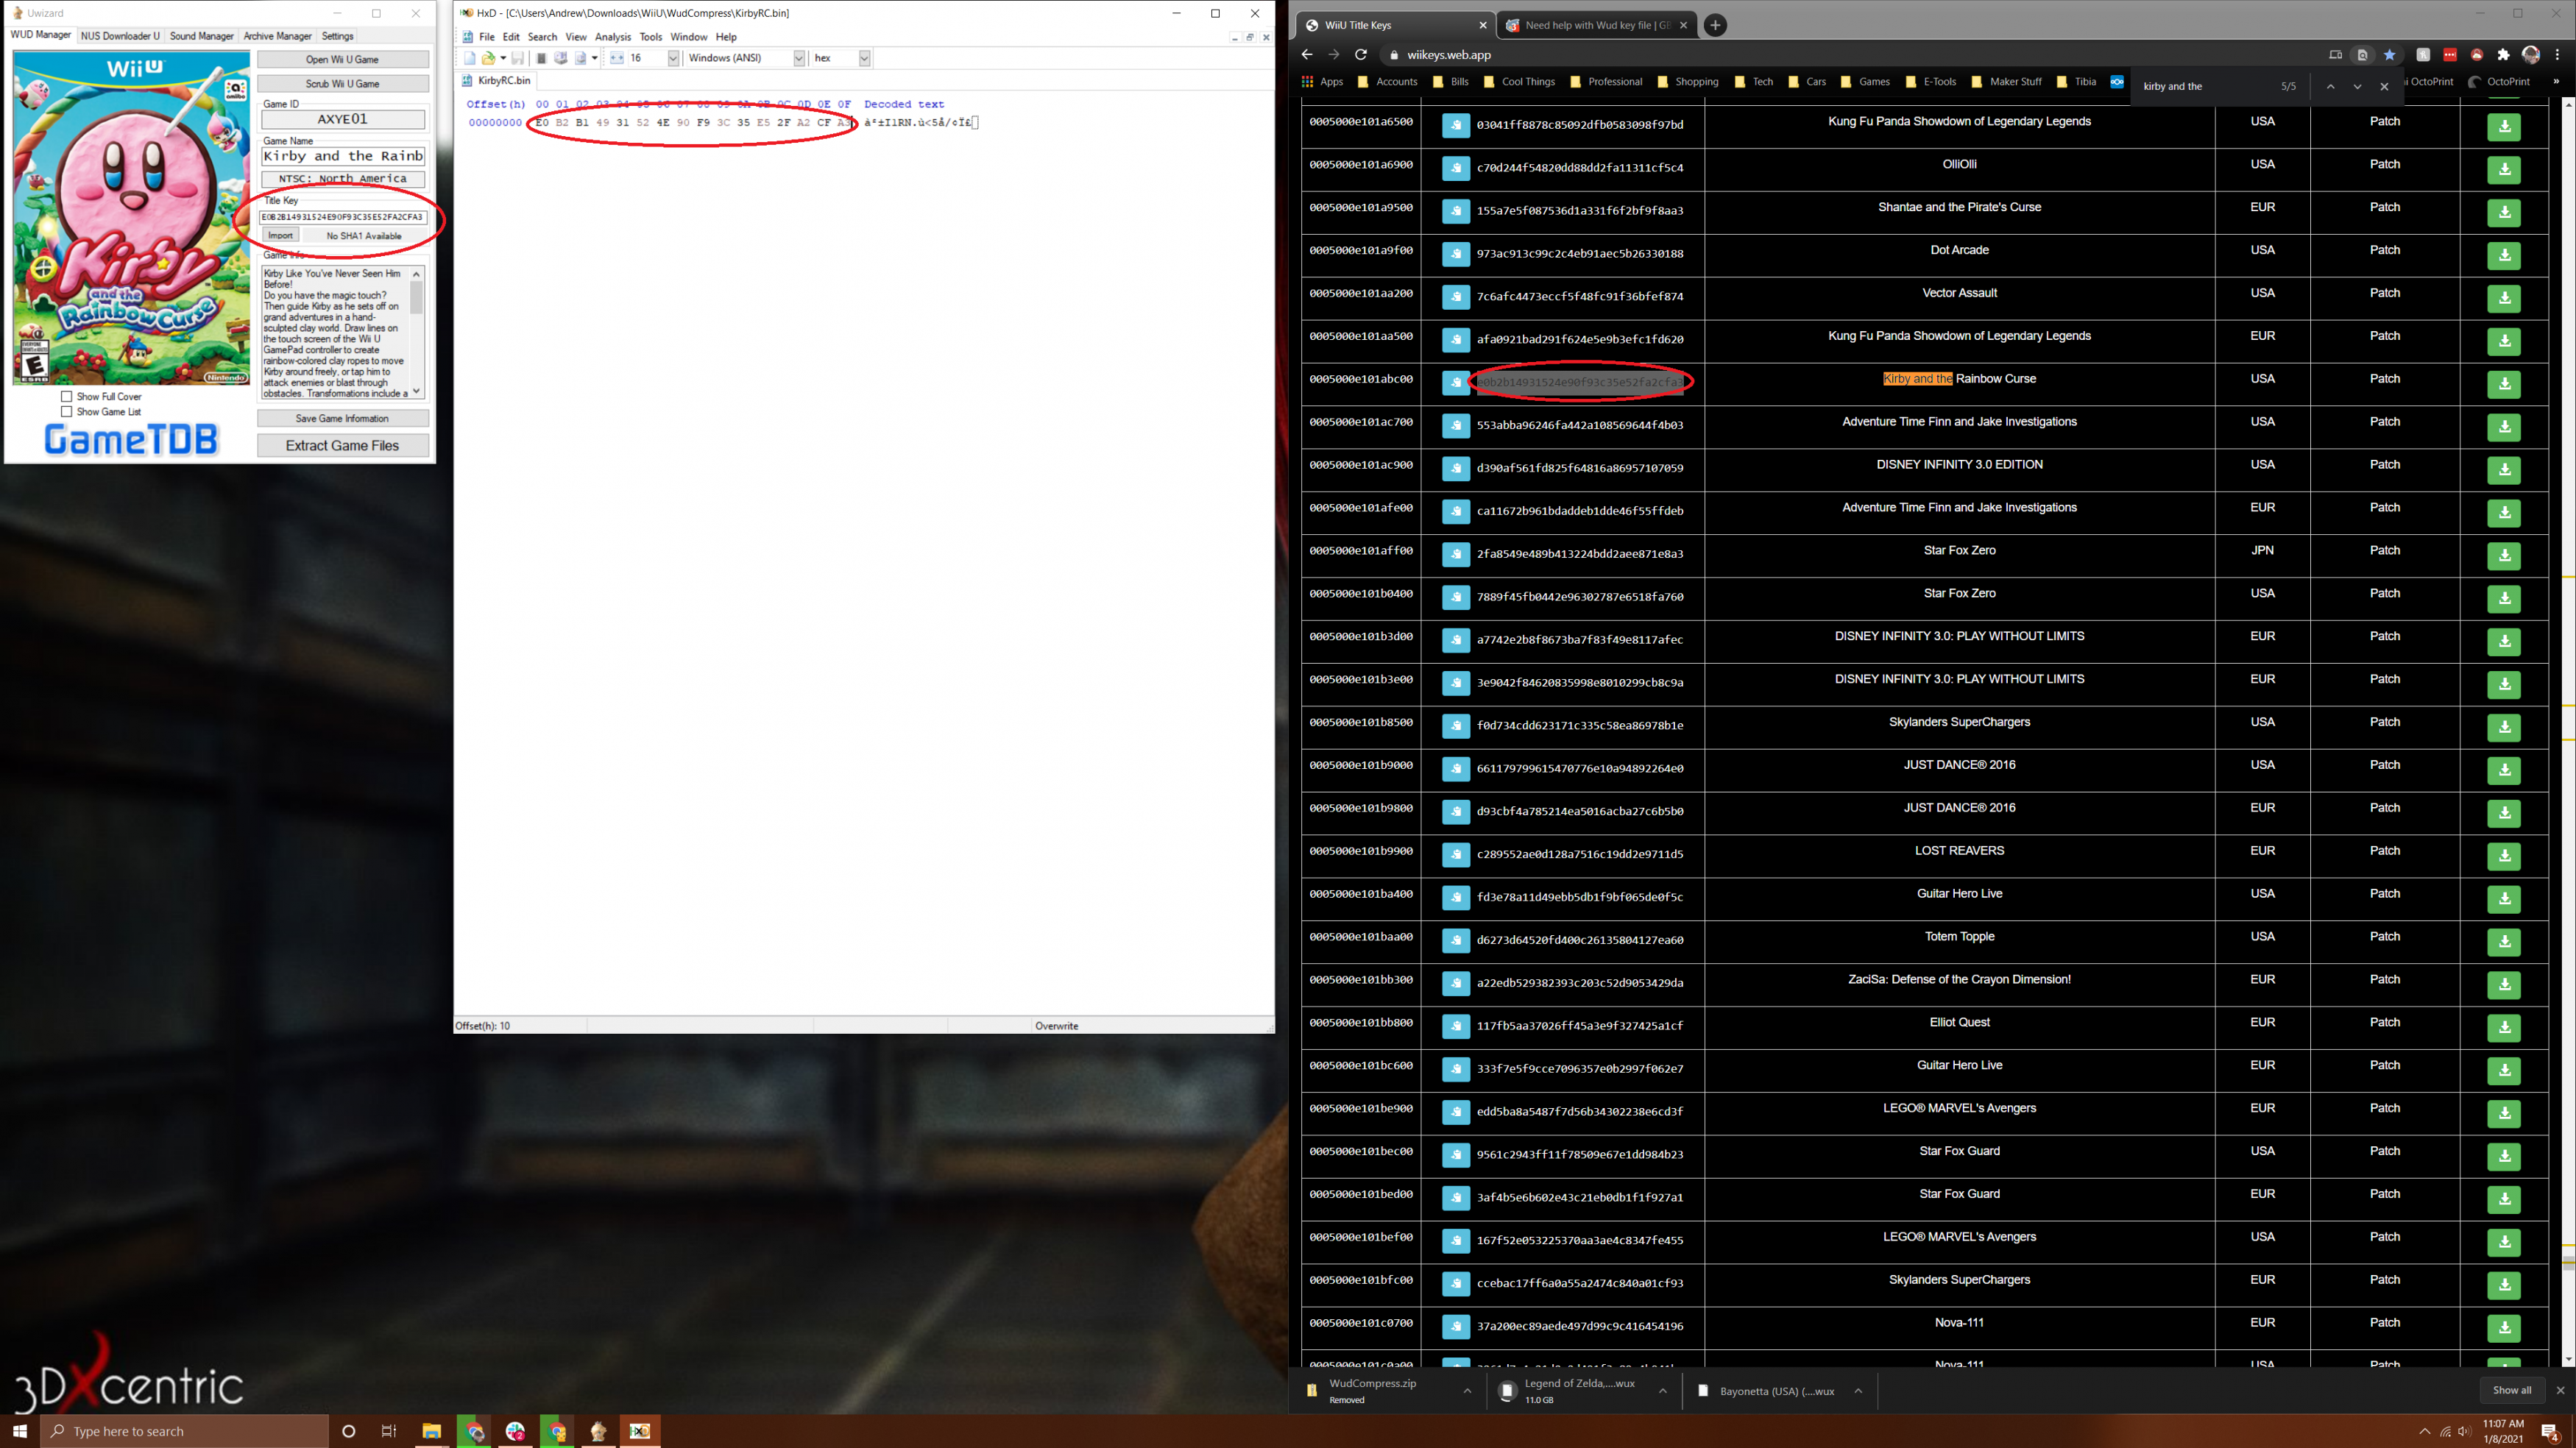The height and width of the screenshot is (1448, 2576).
Task: Expand the disk image arrow in HxD toolbar
Action: coord(594,58)
